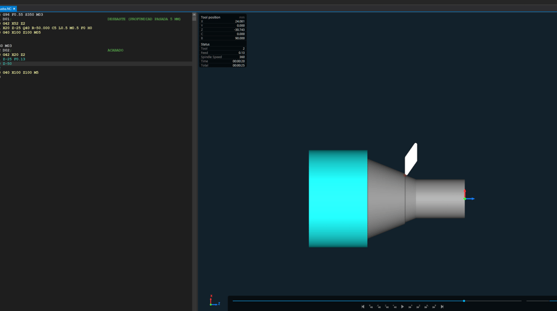
Task: Select code line 'G42 X20 Z2'
Action: tap(14, 55)
